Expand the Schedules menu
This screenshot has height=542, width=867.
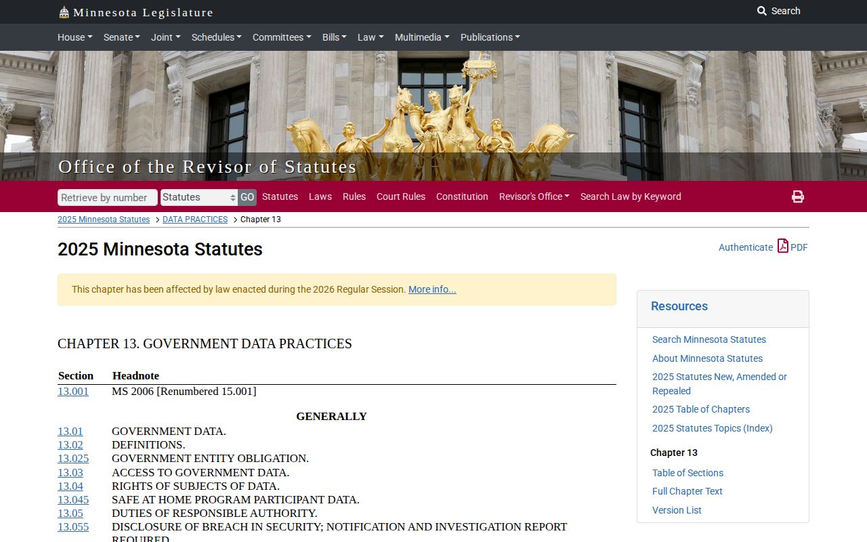point(216,37)
